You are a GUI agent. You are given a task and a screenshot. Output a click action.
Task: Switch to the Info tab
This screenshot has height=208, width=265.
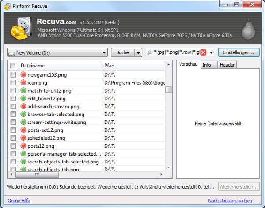point(206,65)
